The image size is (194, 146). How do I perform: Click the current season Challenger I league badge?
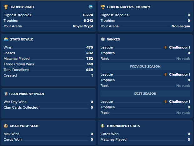pyautogui.click(x=166, y=48)
